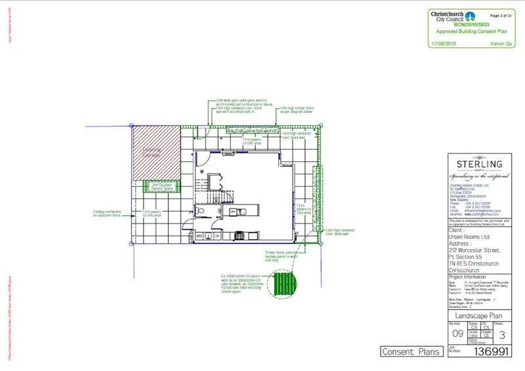Click sheet number 3 in title block
This screenshot has height=371, width=525.
(x=502, y=335)
